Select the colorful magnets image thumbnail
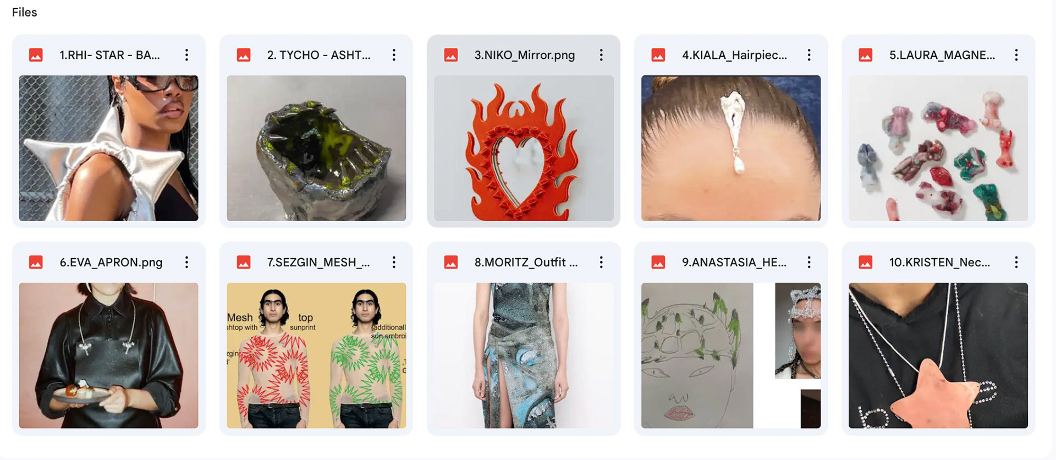1056x460 pixels. pyautogui.click(x=938, y=148)
